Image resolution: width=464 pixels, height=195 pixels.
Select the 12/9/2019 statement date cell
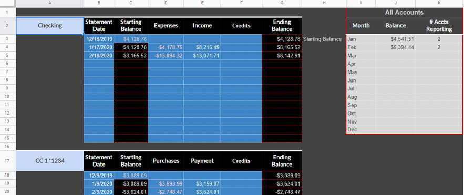(99, 175)
